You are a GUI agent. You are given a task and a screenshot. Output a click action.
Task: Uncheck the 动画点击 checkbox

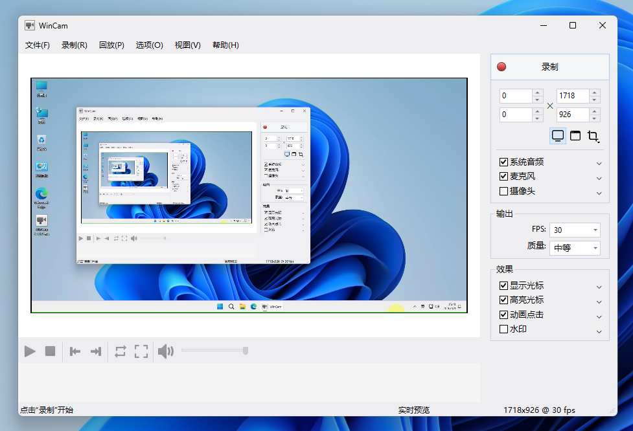click(x=503, y=315)
